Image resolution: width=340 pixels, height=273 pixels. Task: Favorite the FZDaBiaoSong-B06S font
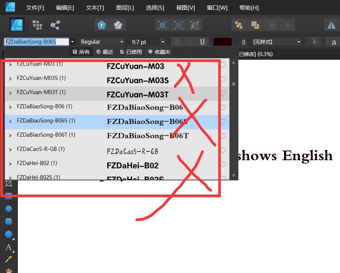[223, 122]
